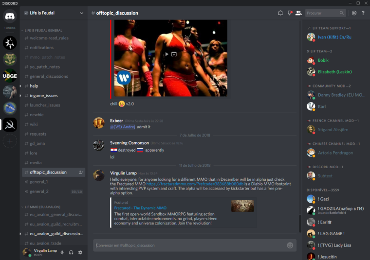The height and width of the screenshot is (260, 370).
Task: Switch to the help channel
Action: [54, 86]
